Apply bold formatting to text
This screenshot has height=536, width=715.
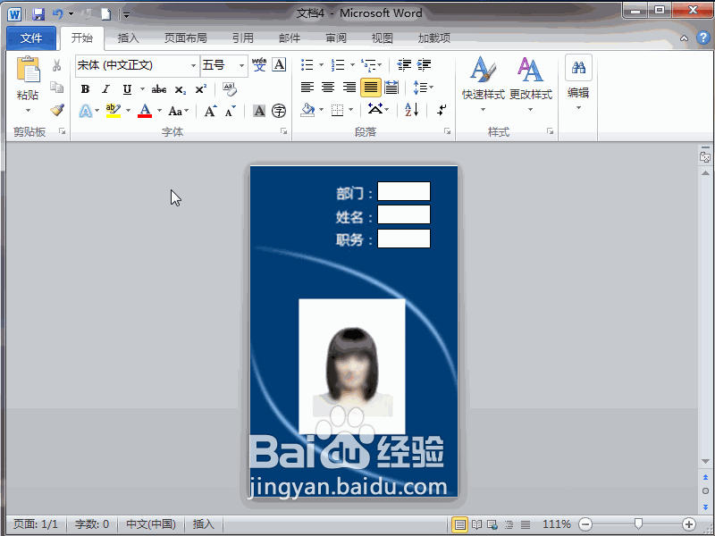click(85, 88)
